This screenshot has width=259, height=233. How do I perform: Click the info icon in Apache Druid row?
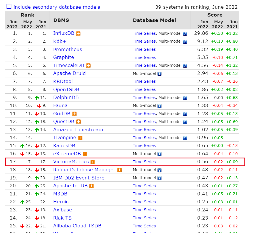click(x=159, y=74)
